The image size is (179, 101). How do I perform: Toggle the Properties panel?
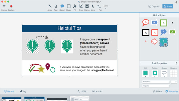click(171, 91)
